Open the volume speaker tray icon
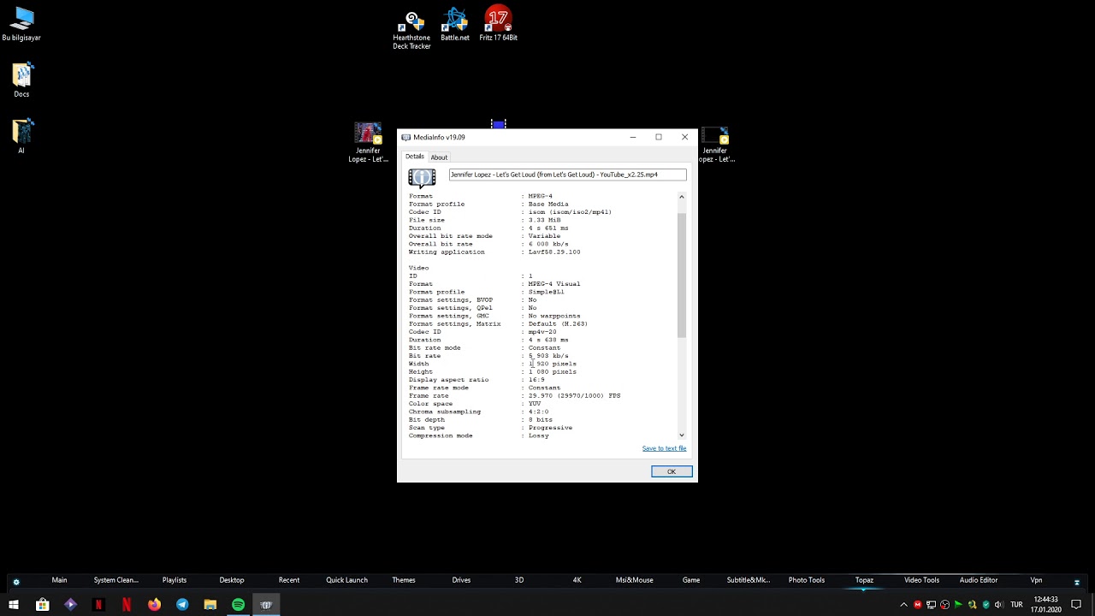This screenshot has height=616, width=1095. coord(998,605)
